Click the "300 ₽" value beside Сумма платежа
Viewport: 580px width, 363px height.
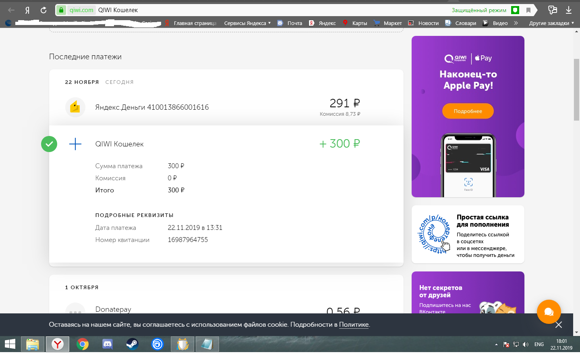pos(176,166)
